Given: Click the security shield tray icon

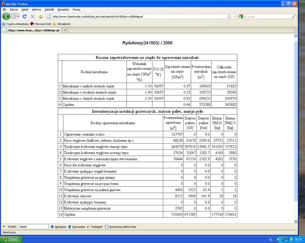Looking at the screenshot, I should click(x=291, y=239).
